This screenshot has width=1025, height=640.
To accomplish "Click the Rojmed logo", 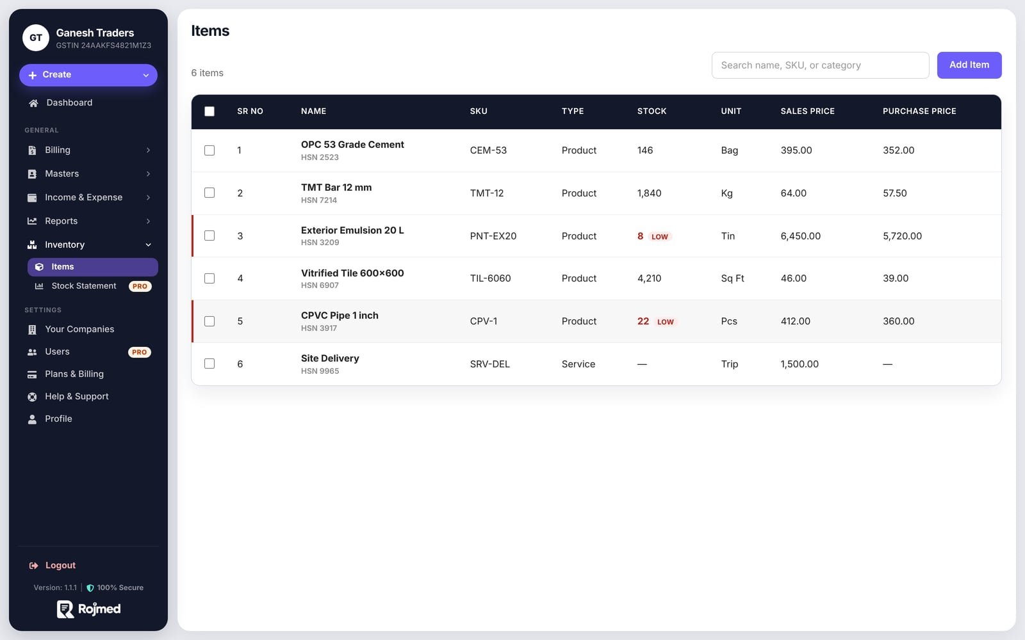I will [88, 609].
